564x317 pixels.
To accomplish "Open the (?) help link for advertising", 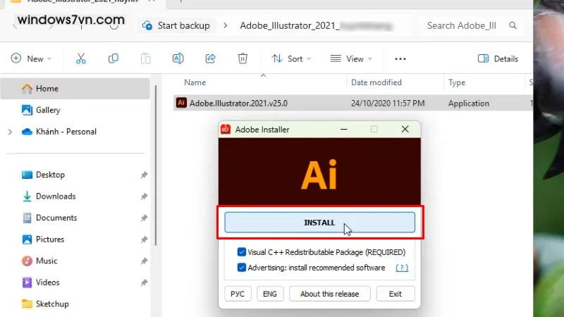I will pyautogui.click(x=402, y=268).
